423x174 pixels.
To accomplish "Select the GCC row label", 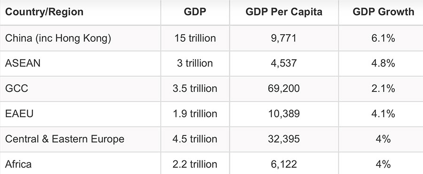I will tap(16, 89).
